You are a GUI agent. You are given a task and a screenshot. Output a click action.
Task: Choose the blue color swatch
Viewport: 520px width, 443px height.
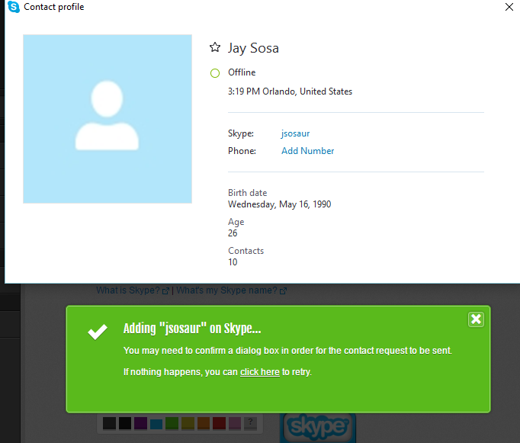click(156, 423)
